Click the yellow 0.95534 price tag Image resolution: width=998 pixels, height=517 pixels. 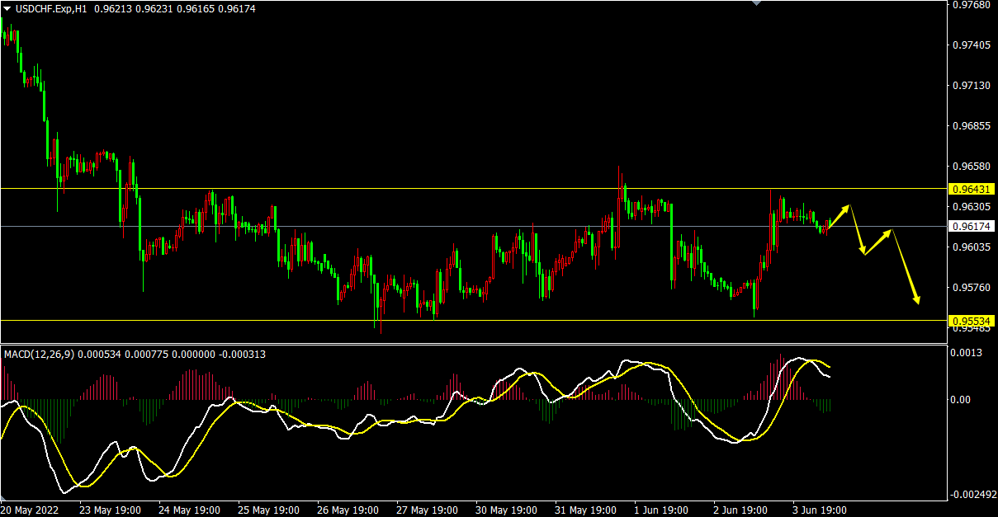click(x=971, y=320)
